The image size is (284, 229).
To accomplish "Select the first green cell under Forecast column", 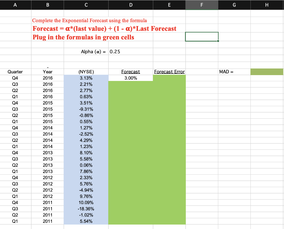I will coord(130,84).
